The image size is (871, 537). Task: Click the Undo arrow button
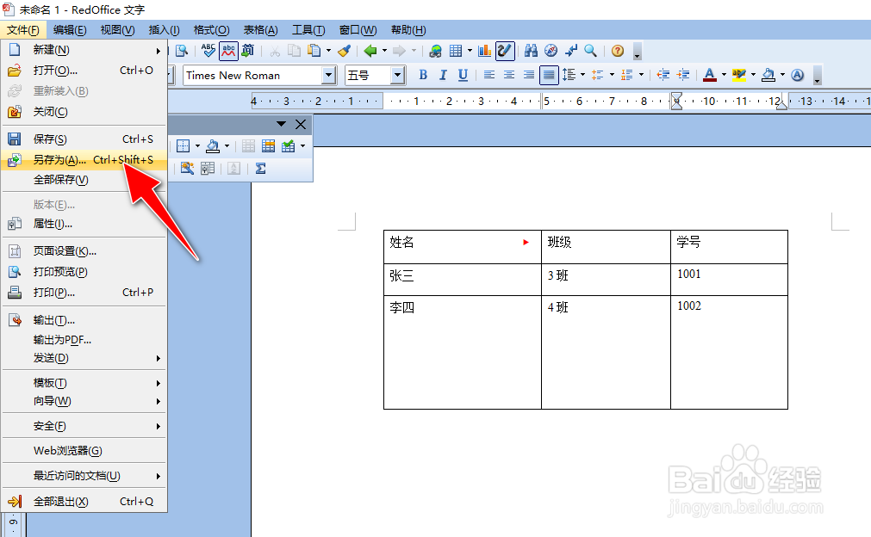coord(370,50)
